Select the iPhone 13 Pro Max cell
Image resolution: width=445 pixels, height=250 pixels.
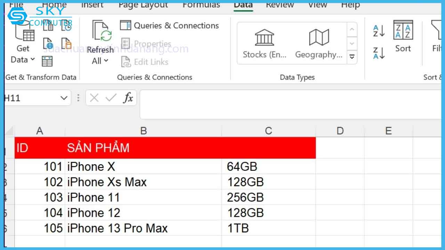tap(143, 228)
